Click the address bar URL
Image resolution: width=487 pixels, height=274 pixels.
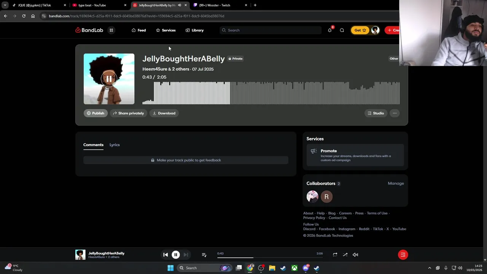tap(137, 16)
